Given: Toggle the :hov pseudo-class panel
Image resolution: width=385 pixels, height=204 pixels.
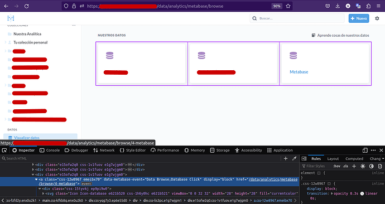Looking at the screenshot, I should point(337,166).
